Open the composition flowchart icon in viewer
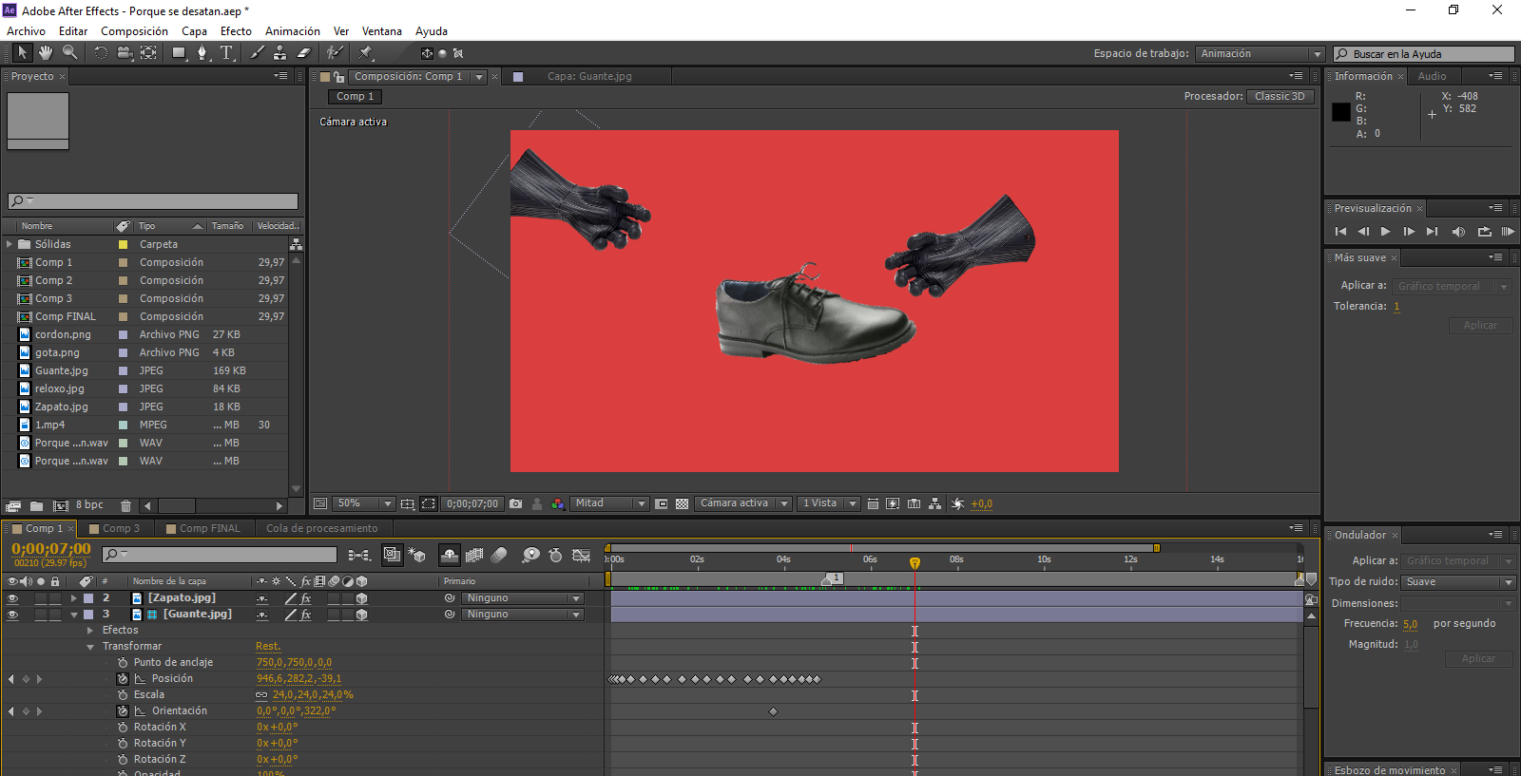Screen dimensions: 1521x776 935,504
